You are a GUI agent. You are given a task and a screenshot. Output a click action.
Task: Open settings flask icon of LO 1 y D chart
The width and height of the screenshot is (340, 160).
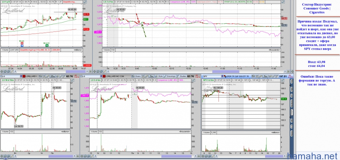pyautogui.click(x=85, y=2)
